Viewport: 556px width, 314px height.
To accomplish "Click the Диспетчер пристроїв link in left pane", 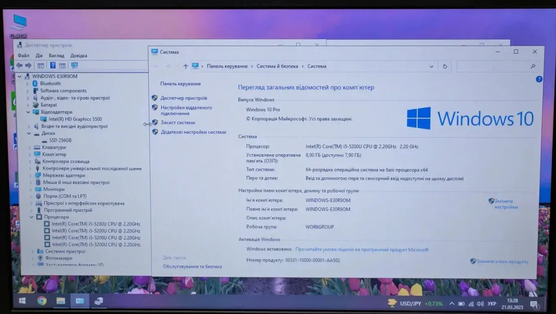I will [183, 98].
